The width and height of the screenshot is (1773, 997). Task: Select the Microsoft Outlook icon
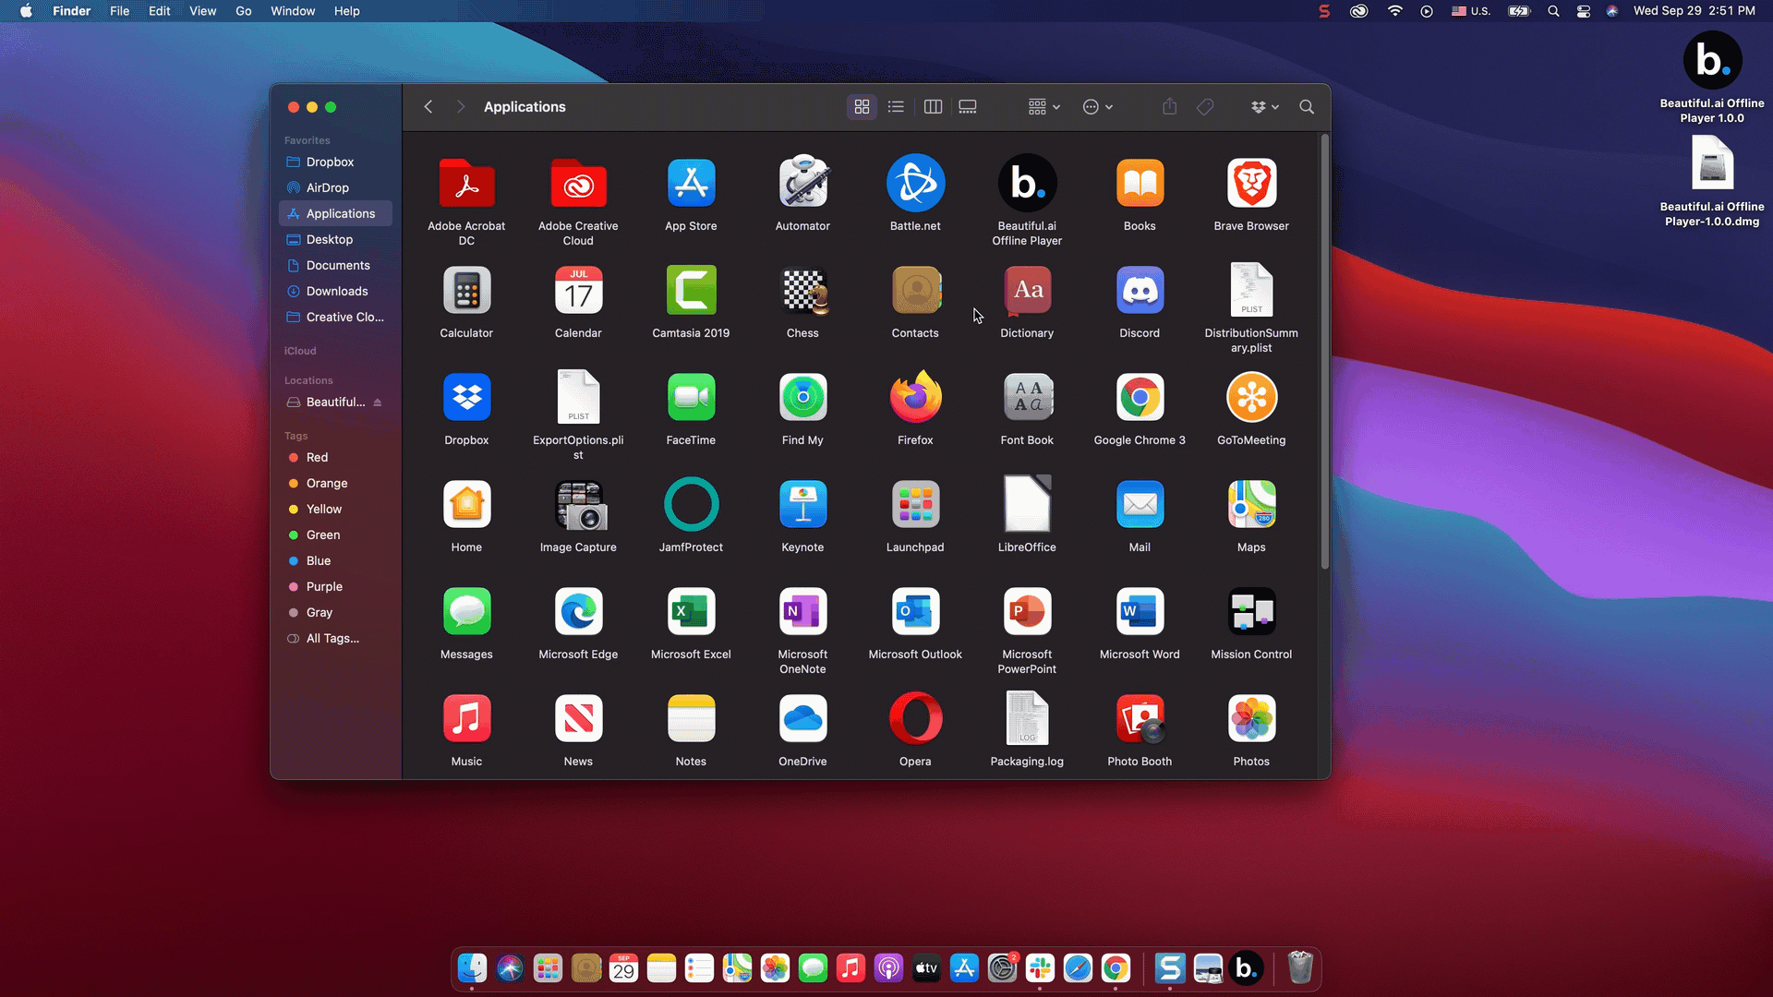pyautogui.click(x=915, y=611)
